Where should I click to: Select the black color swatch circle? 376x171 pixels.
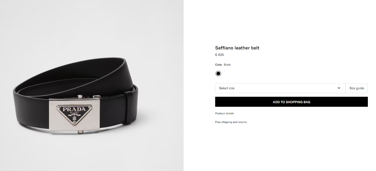point(218,73)
